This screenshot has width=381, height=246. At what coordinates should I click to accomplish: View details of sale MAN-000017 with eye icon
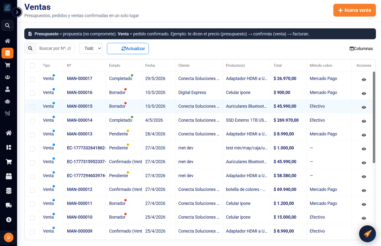pos(364,79)
